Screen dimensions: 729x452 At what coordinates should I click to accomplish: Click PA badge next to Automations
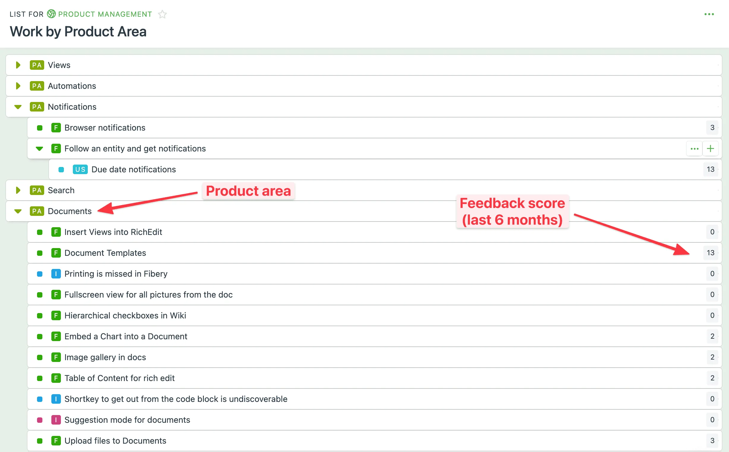click(37, 86)
